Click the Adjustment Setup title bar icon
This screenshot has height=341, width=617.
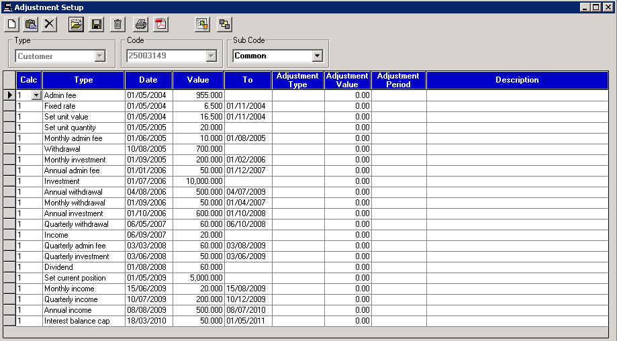[x=7, y=7]
